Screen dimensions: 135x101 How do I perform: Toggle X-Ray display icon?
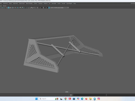click(31, 8)
